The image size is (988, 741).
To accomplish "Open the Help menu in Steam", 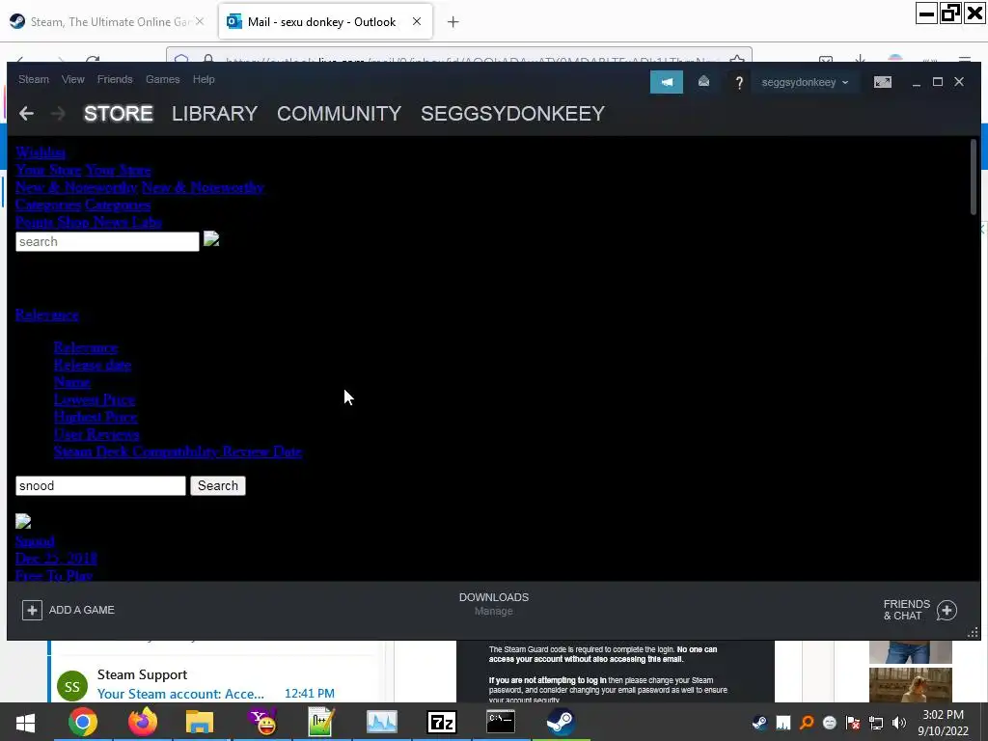I will coord(204,79).
